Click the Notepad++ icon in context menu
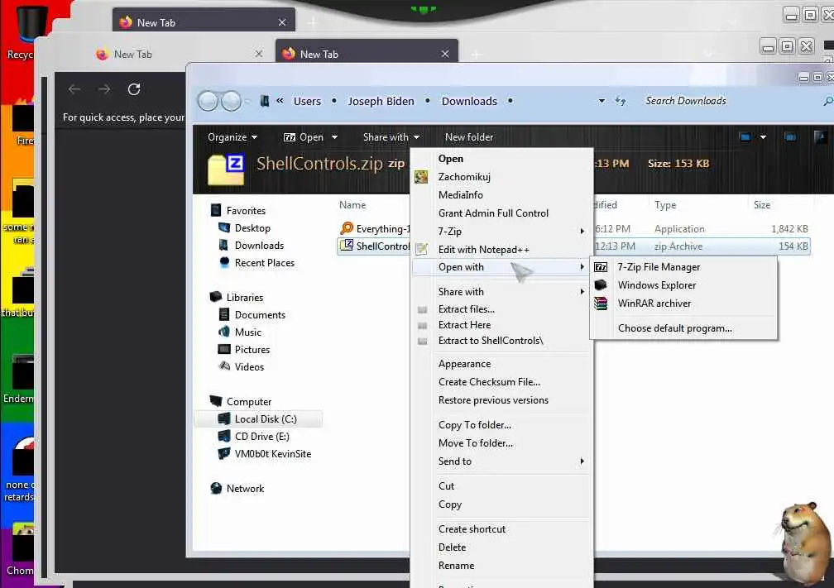This screenshot has width=834, height=588. click(421, 249)
